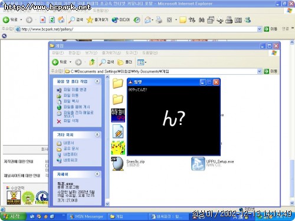Open 내 컴퓨터 under 기타 위치
Screen dimensions: 295x221
pos(70,154)
